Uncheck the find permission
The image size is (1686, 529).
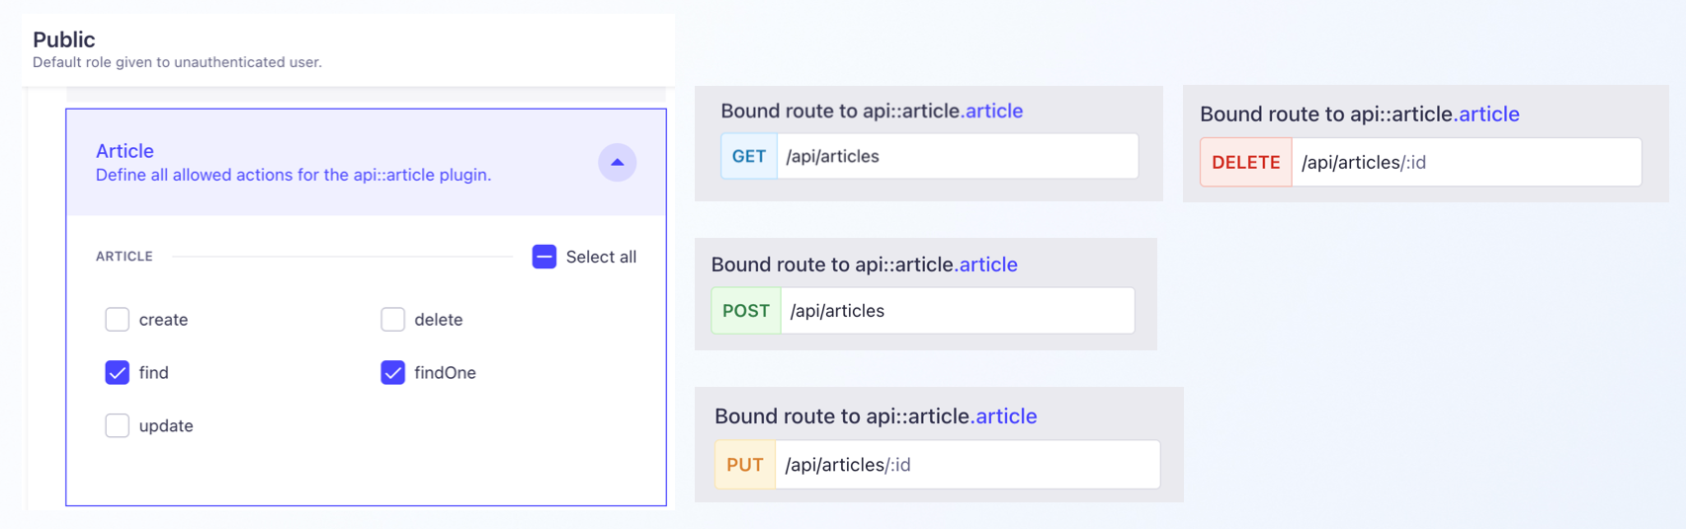click(118, 373)
